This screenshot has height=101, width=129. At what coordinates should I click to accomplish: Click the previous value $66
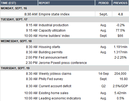point(120,36)
